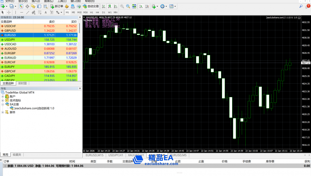Switch chart to H1 timeframe

point(92,12)
